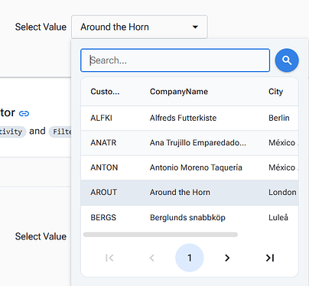309x286 pixels.
Task: Click the horizontal scrollbar under the grid
Action: pos(161,235)
